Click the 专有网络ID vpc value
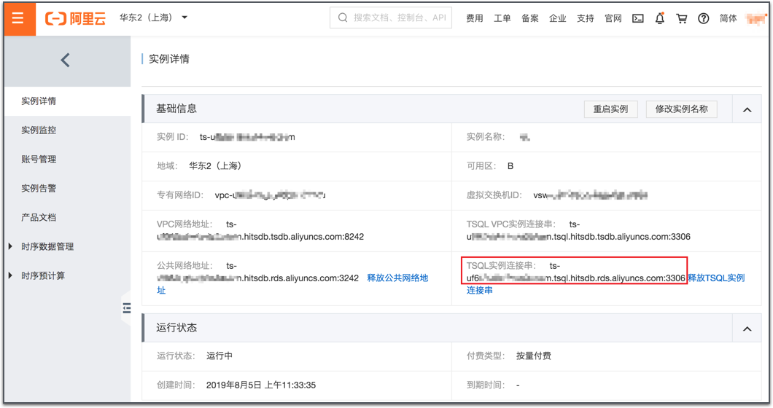Viewport: 773px width, 408px height. [270, 195]
